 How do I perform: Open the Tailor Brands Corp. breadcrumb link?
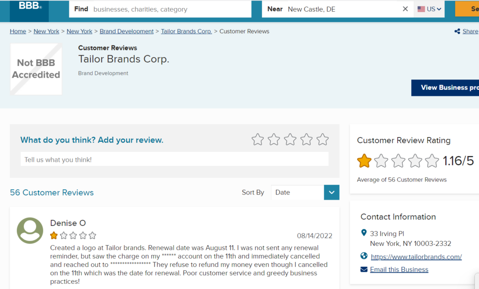point(186,31)
